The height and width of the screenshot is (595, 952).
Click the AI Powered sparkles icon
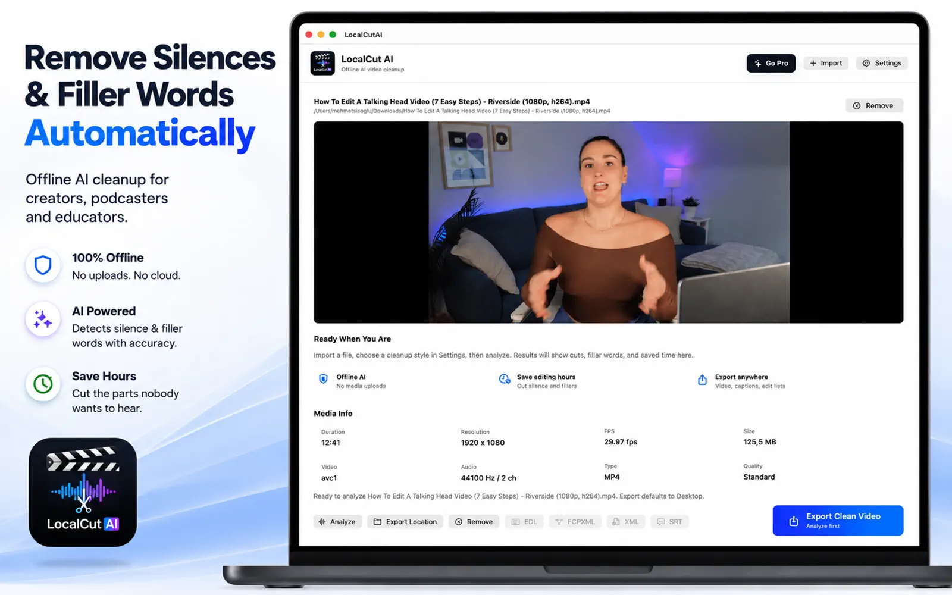tap(43, 320)
